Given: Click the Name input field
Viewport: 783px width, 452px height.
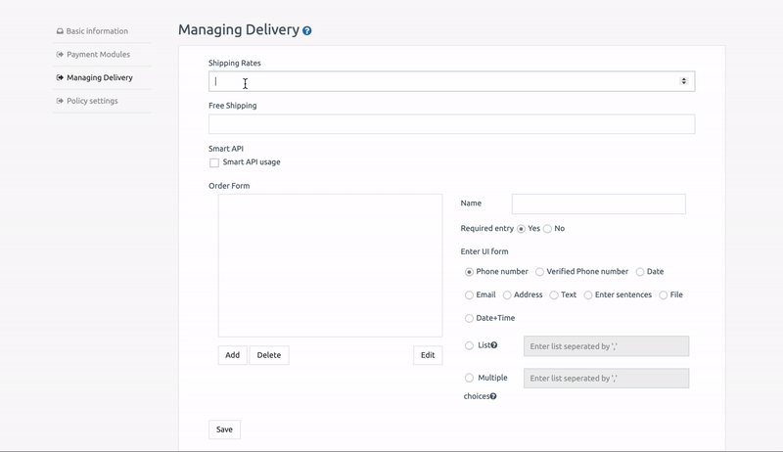Looking at the screenshot, I should (598, 203).
